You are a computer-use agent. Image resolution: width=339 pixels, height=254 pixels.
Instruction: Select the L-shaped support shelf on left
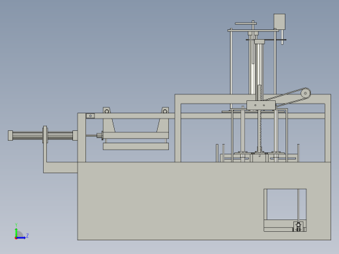[x=60, y=167]
